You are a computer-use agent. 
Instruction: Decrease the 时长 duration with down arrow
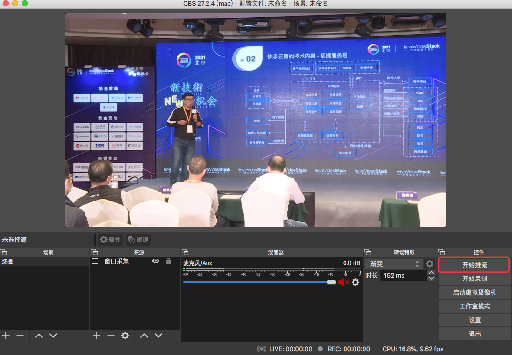[431, 278]
